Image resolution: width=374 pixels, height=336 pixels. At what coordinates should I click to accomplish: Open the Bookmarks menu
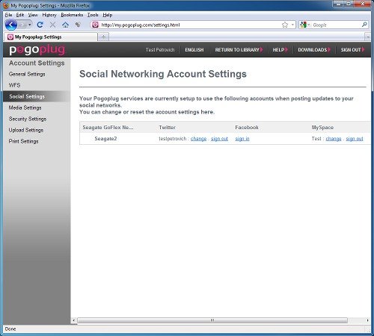72,15
